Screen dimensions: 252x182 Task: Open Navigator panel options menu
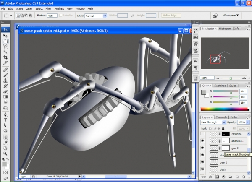click(249, 29)
